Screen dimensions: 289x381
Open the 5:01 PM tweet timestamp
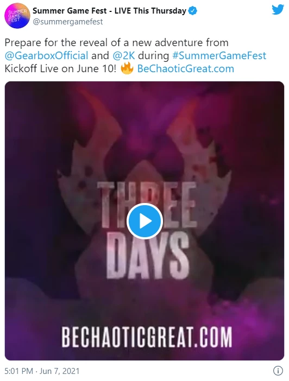coord(18,371)
